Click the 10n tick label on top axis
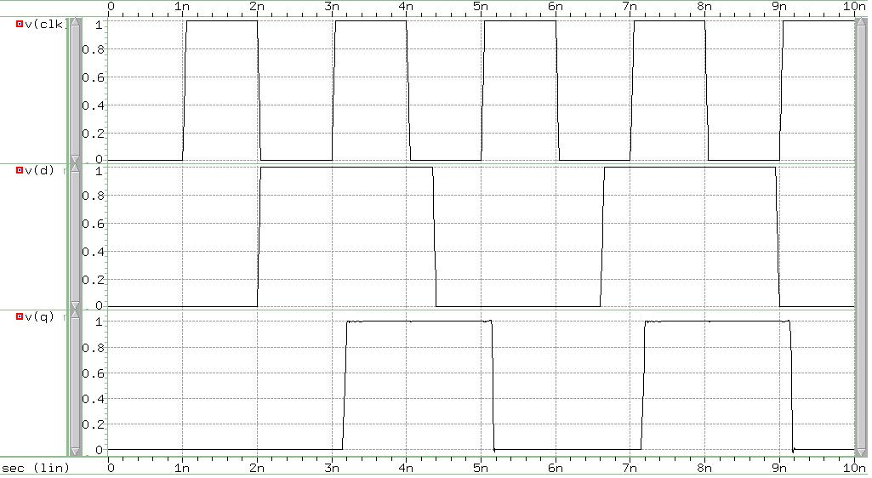This screenshot has height=478, width=872. coord(853,6)
